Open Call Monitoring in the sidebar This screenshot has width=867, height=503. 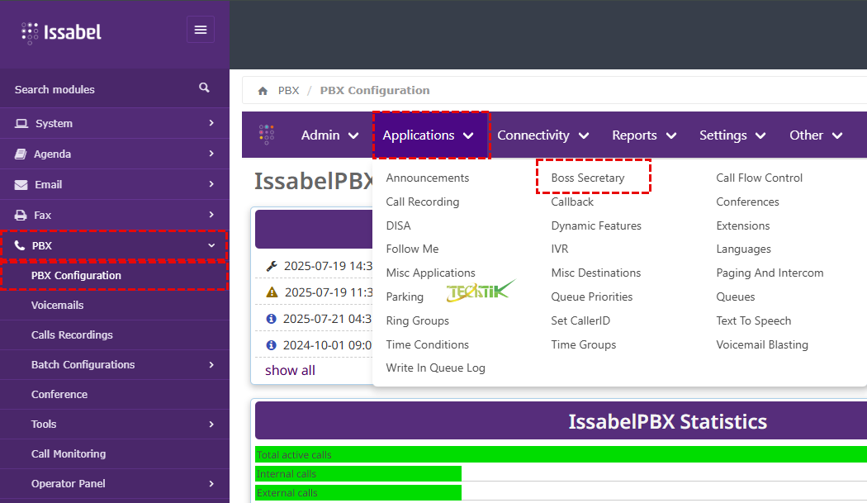(x=69, y=453)
